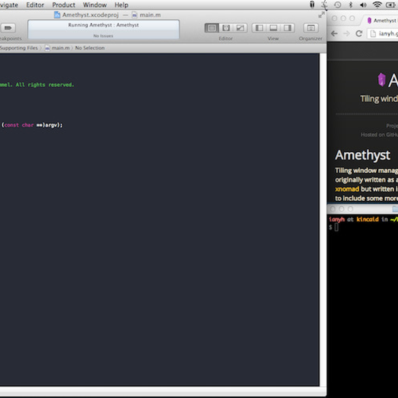The width and height of the screenshot is (398, 398).
Task: Enter full screen mode in Xcode
Action: 321,15
